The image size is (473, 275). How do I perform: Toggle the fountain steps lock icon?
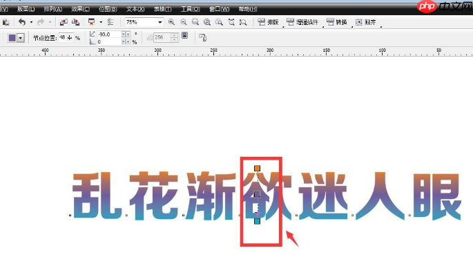184,36
